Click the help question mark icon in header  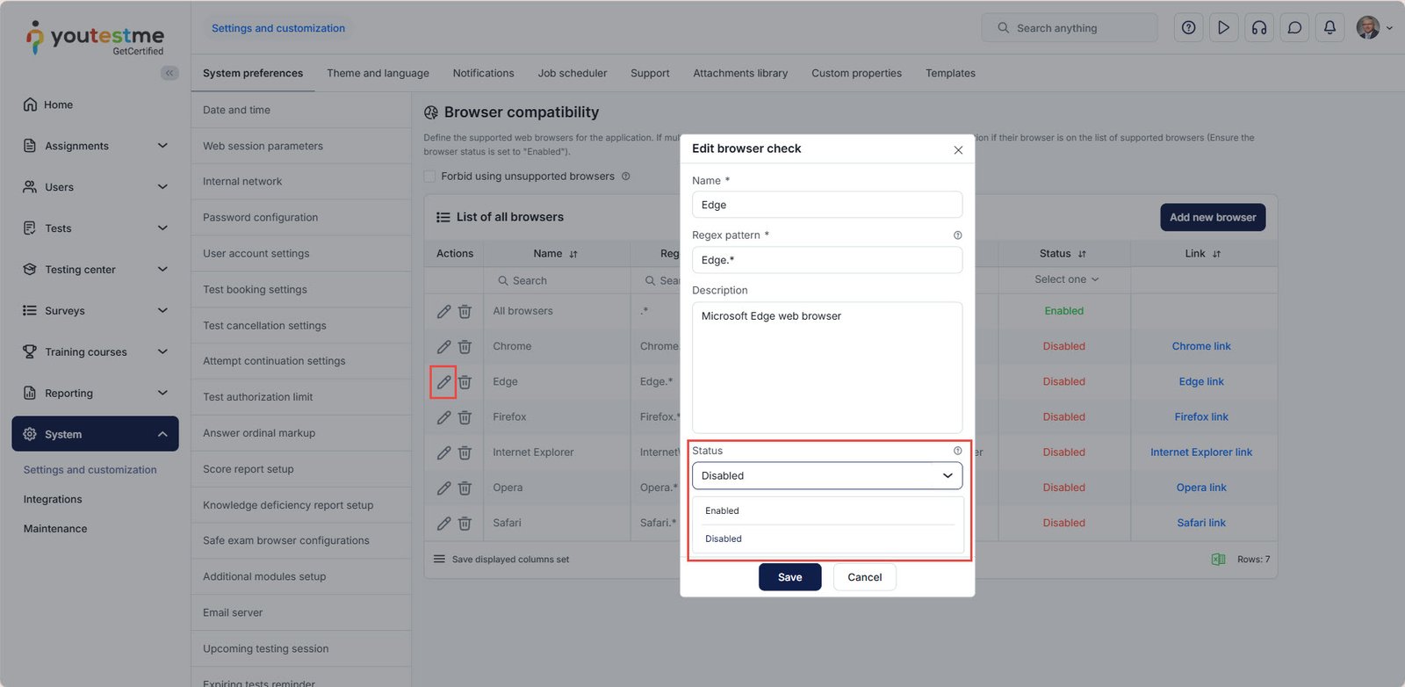pos(1188,28)
